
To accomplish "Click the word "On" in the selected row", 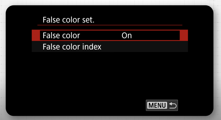I will tap(127, 35).
